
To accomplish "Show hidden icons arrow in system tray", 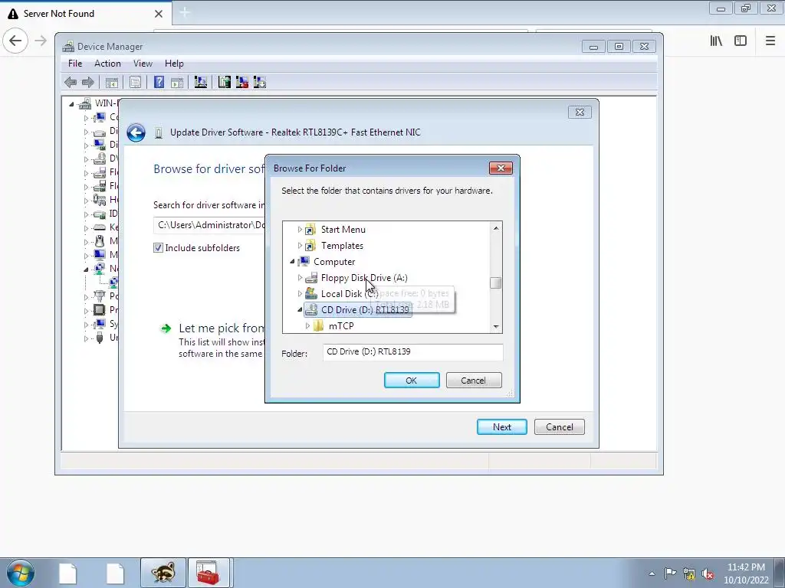I will pos(652,573).
